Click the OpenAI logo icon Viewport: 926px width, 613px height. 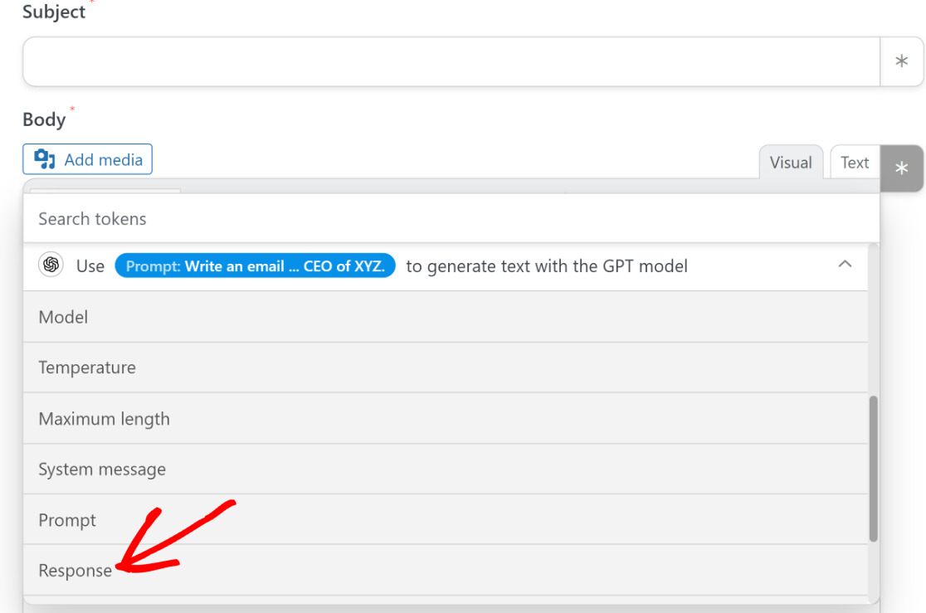51,265
